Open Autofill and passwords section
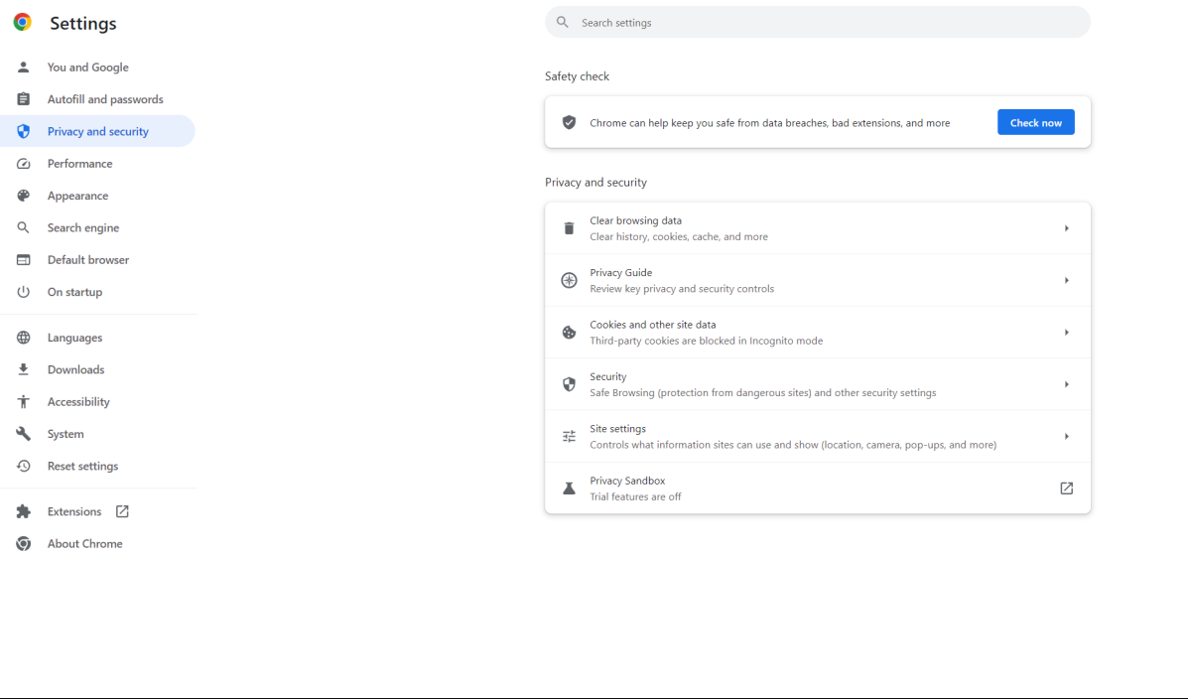 tap(105, 99)
